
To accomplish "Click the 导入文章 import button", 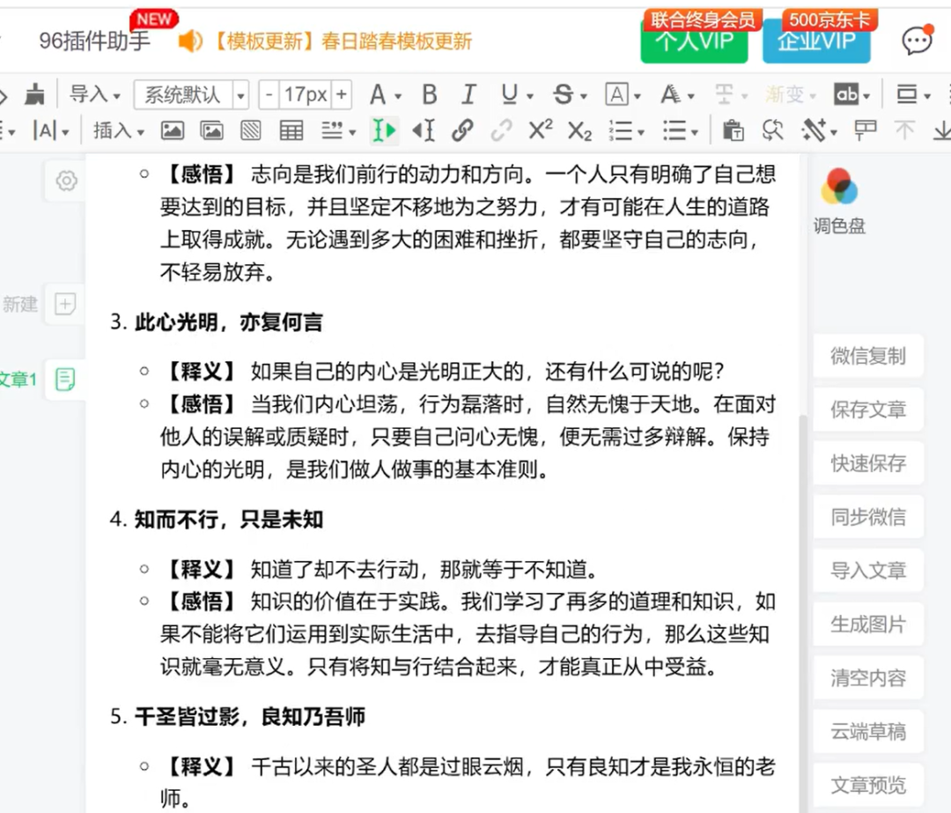I will [868, 570].
